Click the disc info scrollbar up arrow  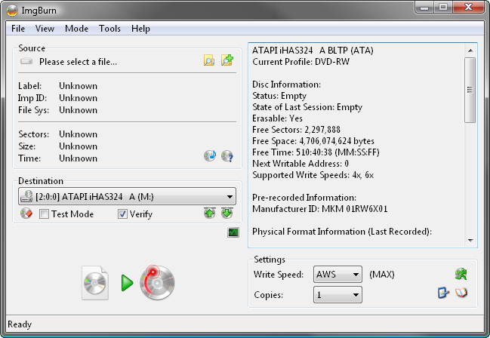coord(470,51)
